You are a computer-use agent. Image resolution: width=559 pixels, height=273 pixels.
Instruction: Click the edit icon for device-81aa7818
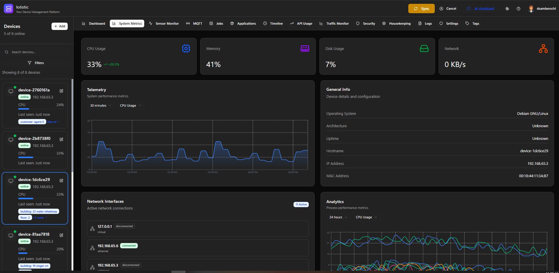tap(61, 235)
